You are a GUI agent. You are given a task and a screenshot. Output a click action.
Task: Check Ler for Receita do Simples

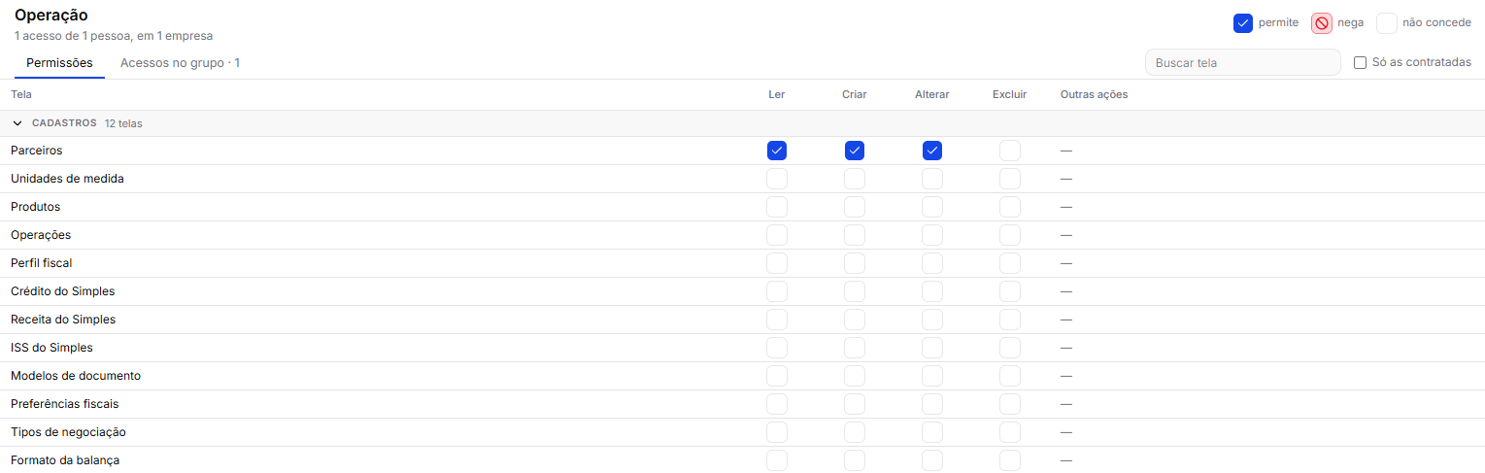[777, 320]
